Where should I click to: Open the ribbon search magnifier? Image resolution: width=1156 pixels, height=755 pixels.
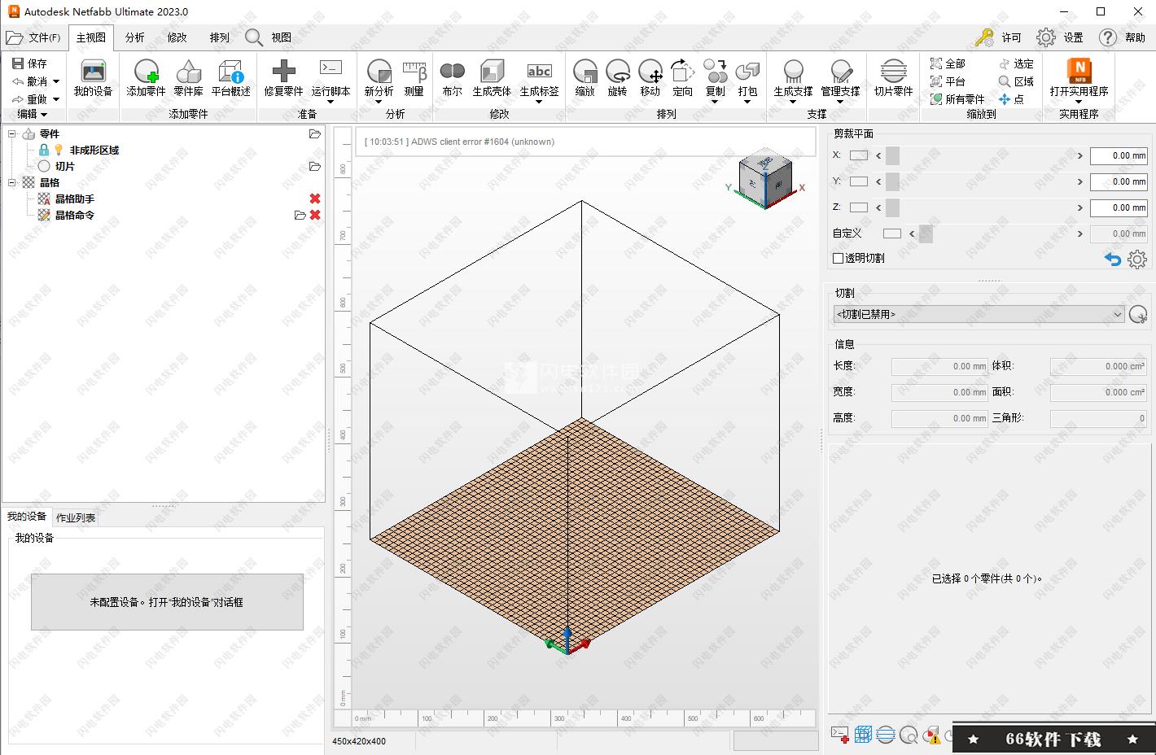click(253, 37)
